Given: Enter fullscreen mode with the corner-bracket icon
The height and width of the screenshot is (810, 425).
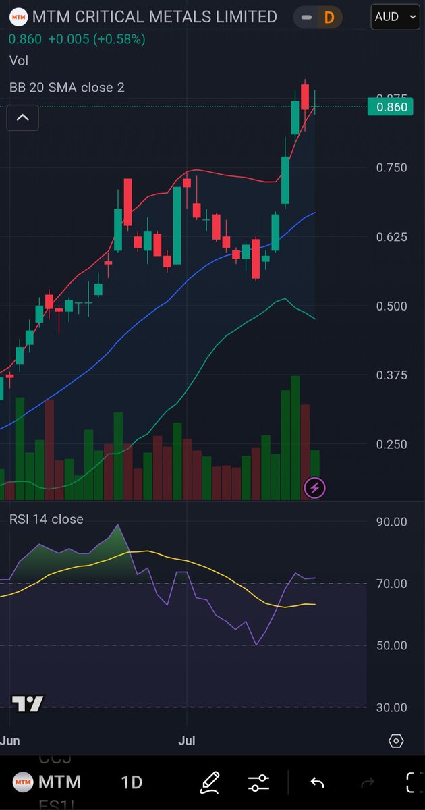Looking at the screenshot, I should coord(416,783).
